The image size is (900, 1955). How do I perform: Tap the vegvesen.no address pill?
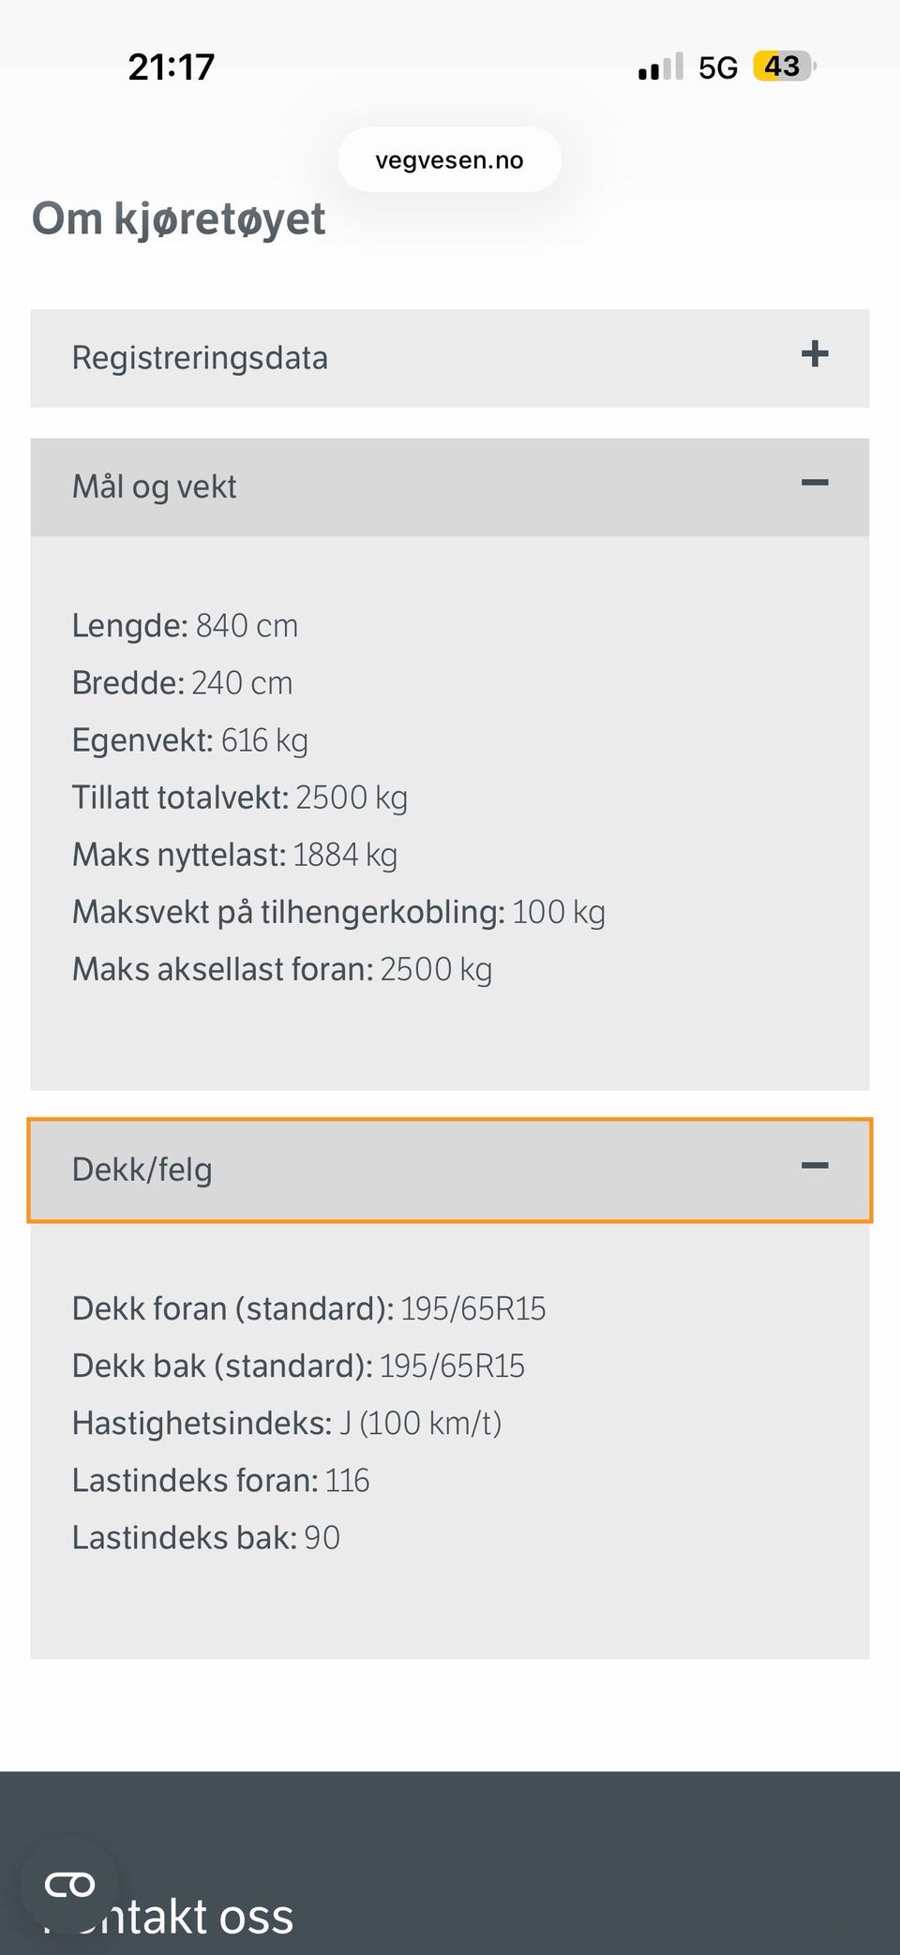450,160
